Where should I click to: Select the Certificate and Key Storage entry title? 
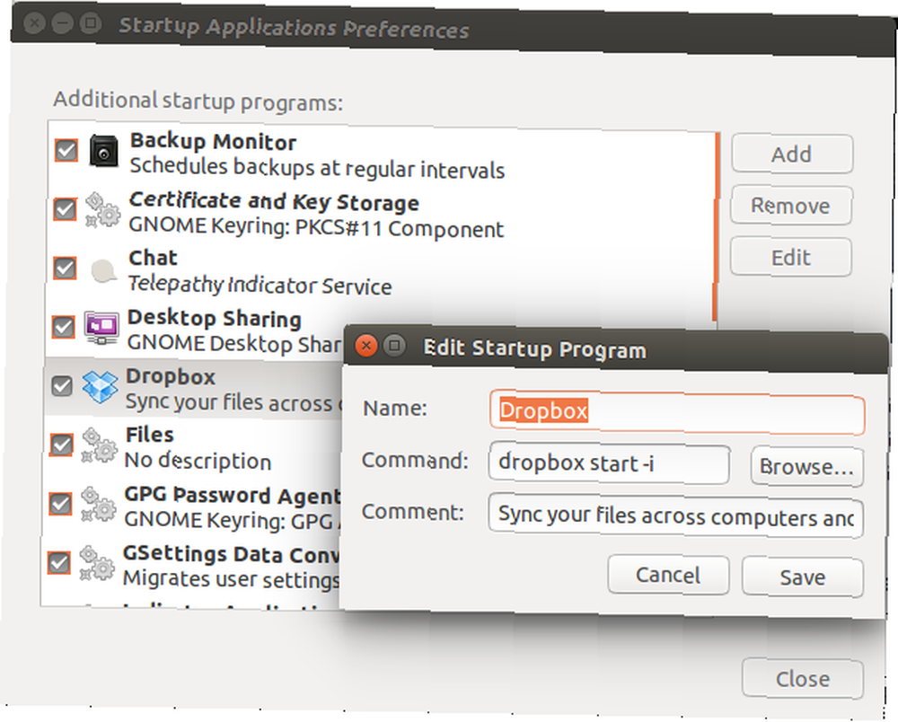pyautogui.click(x=274, y=201)
